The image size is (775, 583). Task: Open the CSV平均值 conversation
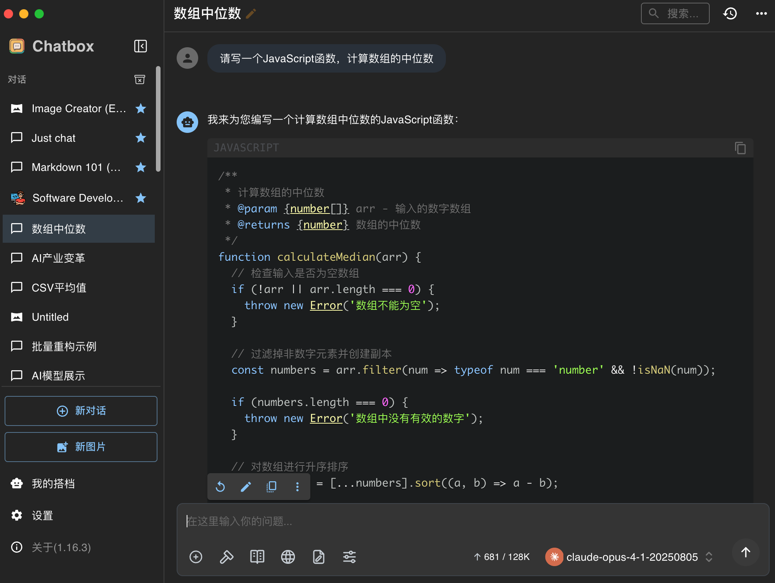(79, 287)
